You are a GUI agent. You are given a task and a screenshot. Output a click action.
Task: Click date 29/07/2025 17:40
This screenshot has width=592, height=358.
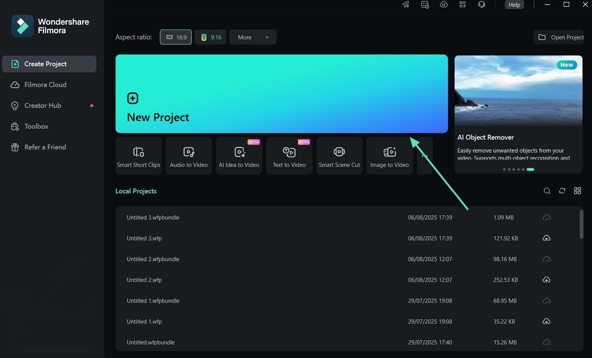[x=430, y=342]
